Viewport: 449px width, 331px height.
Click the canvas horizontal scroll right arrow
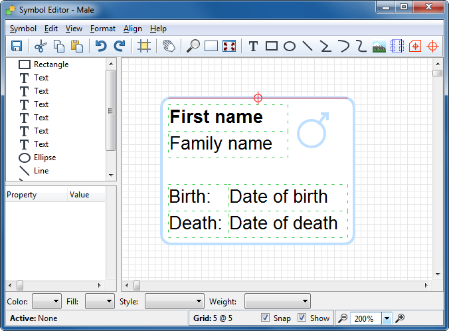tap(426, 285)
